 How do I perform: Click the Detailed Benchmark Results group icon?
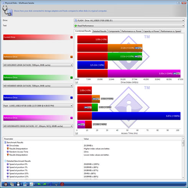click(x=5, y=161)
